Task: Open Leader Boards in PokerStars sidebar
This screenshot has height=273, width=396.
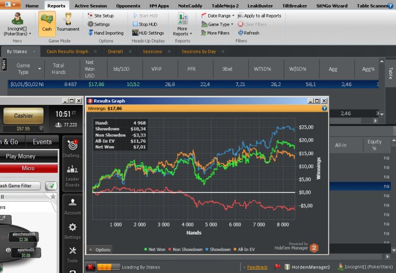Action: [x=72, y=176]
